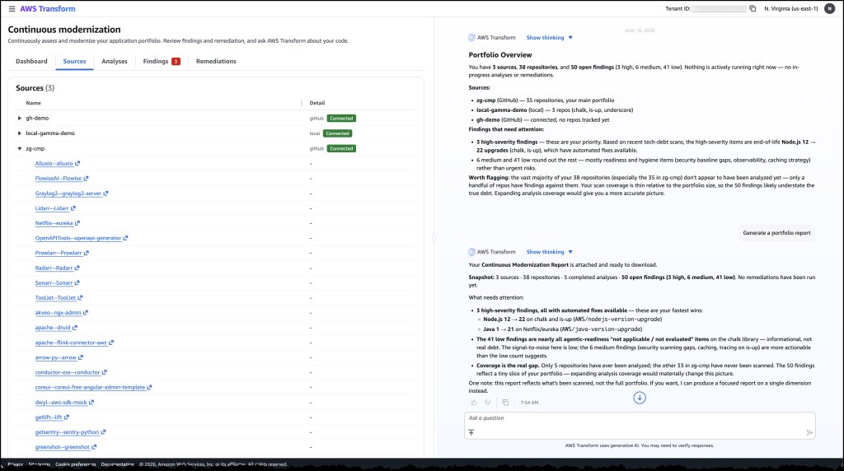Open external link icon beside apache--druid
844x471 pixels.
pos(75,328)
